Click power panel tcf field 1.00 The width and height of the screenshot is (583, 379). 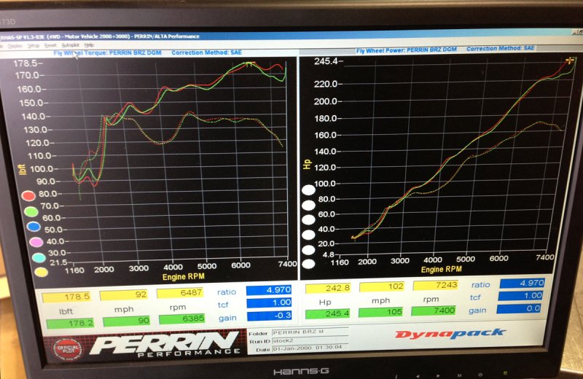point(520,296)
